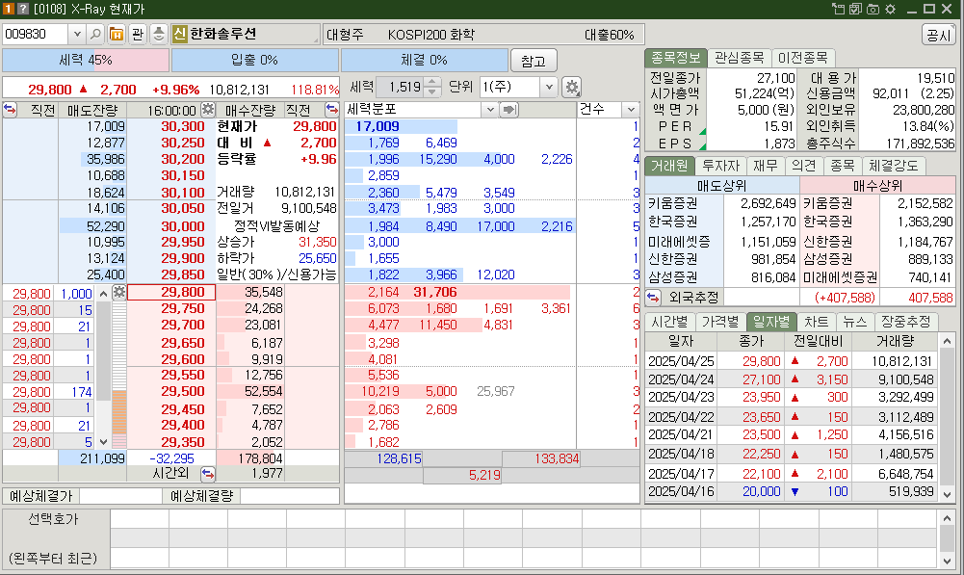964x575 pixels.
Task: Switch to 이전종목 tab
Action: 802,58
